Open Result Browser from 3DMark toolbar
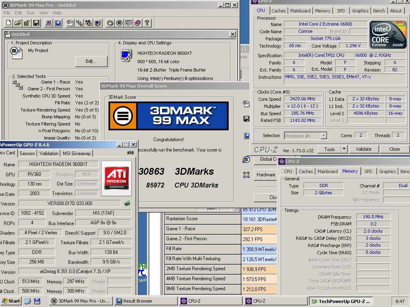The height and width of the screenshot is (307, 410). (x=57, y=23)
